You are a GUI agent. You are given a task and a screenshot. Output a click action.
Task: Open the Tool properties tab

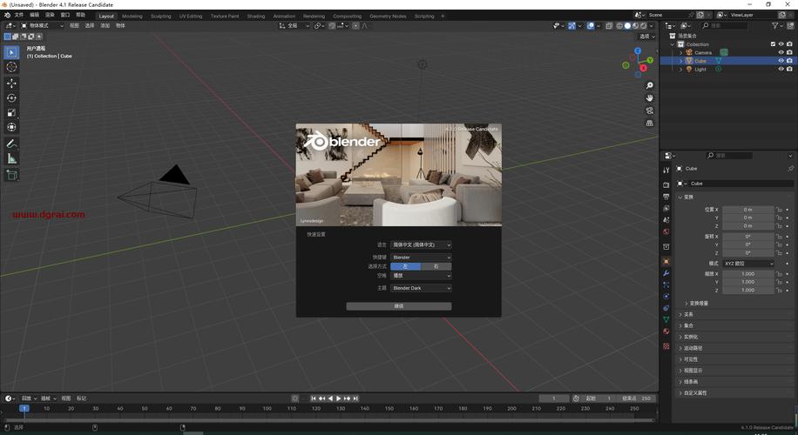666,170
